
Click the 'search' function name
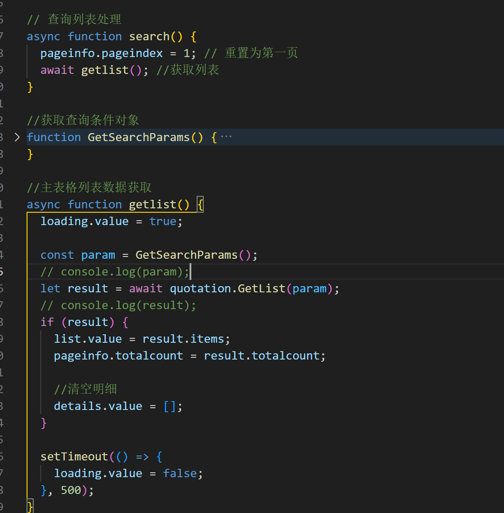(x=149, y=36)
